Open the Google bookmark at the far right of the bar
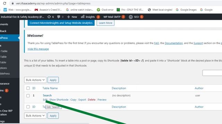The height and width of the screenshot is (124, 222). (206, 10)
